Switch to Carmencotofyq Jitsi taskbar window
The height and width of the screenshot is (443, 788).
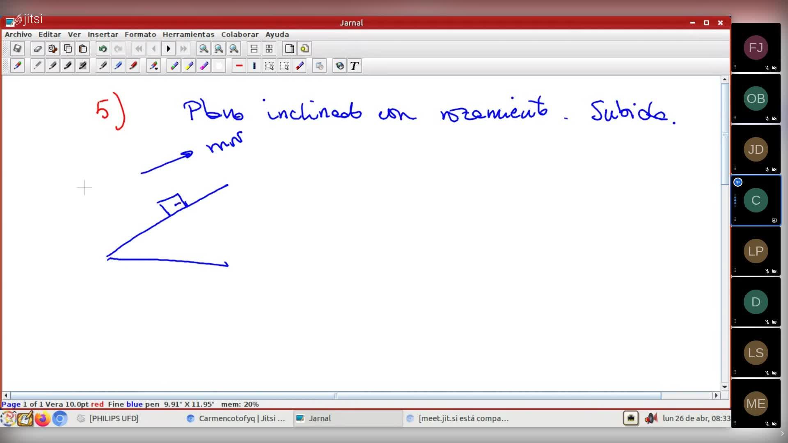pyautogui.click(x=236, y=418)
